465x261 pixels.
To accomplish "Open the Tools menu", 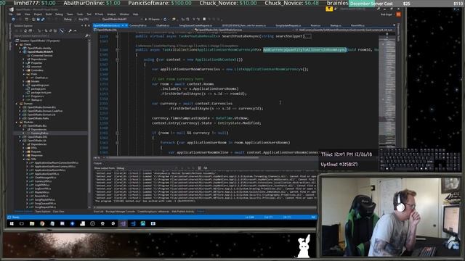I will (x=80, y=14).
